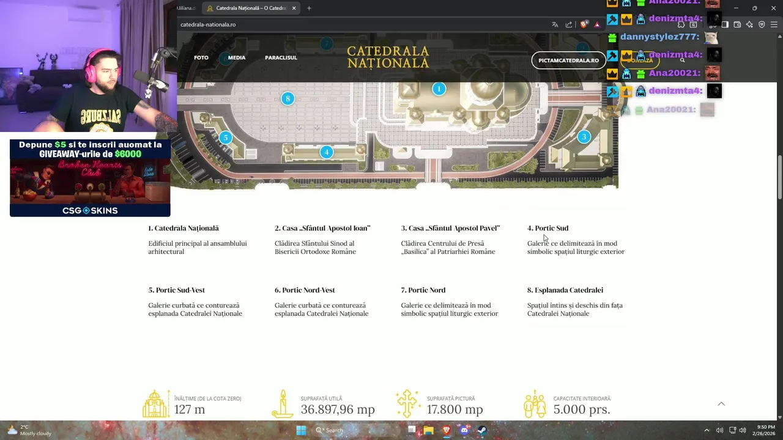Click 'Edificiul principal al ansamblului arhitectural' text
Viewport: 783px width, 440px height.
tap(198, 248)
